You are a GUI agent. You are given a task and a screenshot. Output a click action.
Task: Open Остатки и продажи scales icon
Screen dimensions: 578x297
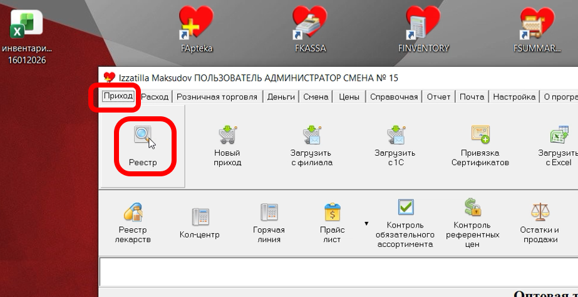tap(540, 213)
